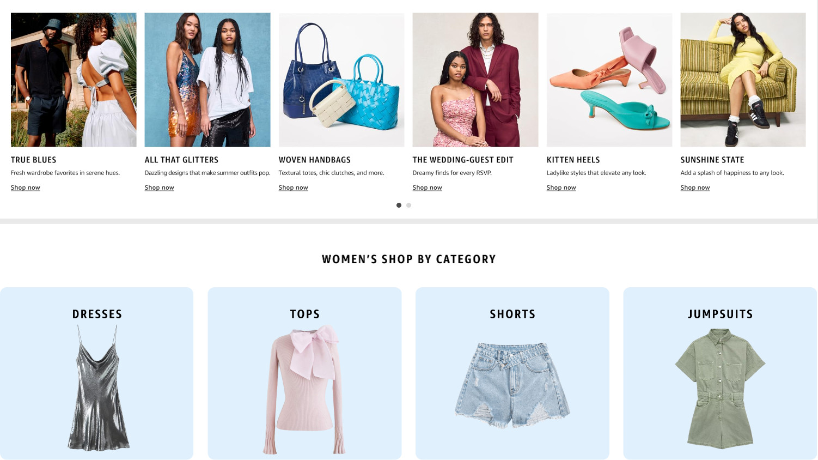Open the Dresses category card
818x460 pixels.
[x=97, y=373]
